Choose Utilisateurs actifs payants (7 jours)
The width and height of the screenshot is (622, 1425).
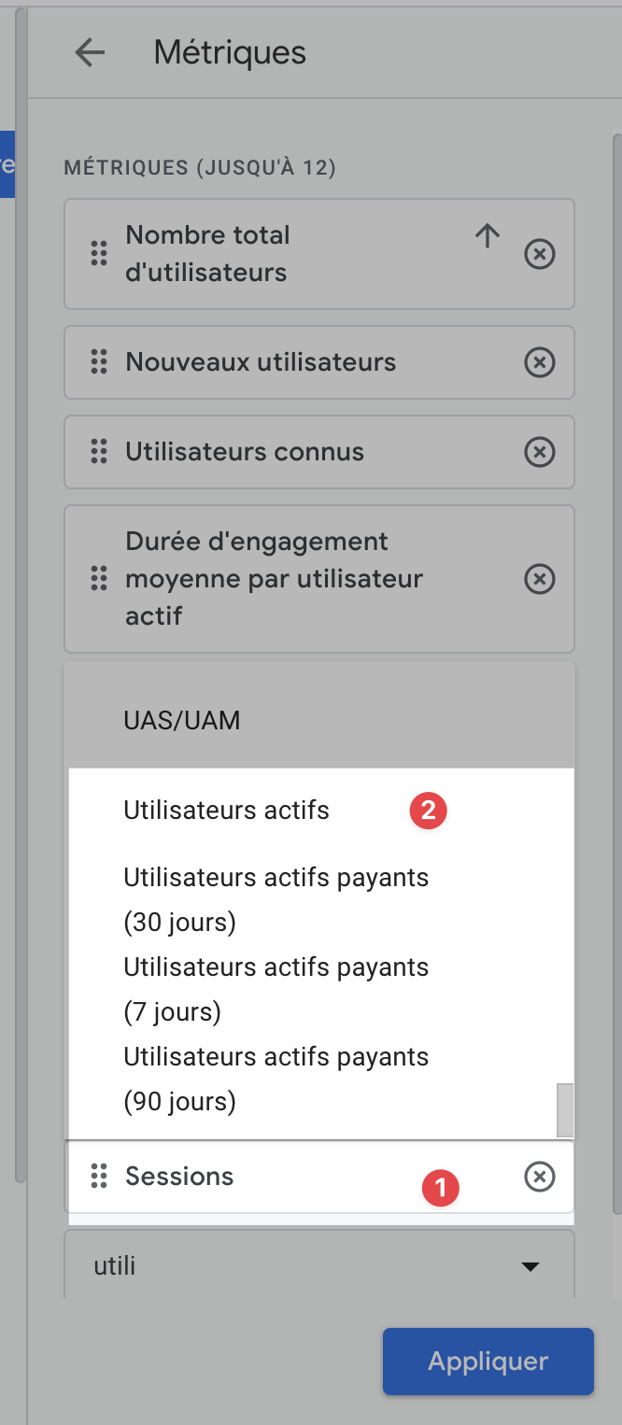pyautogui.click(x=276, y=989)
